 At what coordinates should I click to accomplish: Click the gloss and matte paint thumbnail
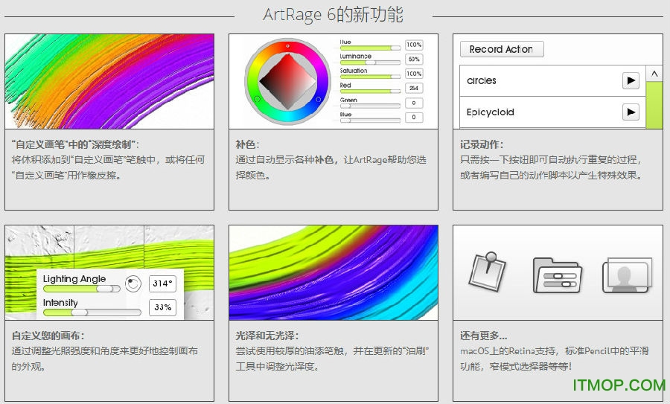pyautogui.click(x=334, y=272)
